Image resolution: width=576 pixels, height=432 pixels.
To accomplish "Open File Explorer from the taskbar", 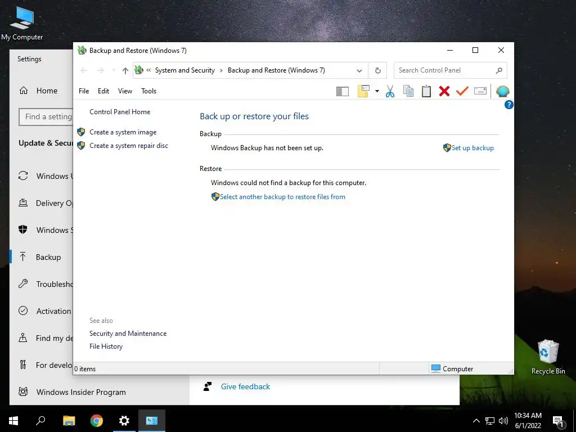I will 69,421.
